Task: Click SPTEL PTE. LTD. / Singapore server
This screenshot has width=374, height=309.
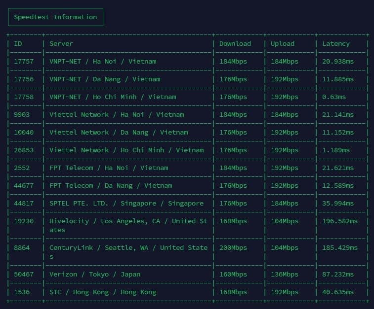Action: point(126,204)
